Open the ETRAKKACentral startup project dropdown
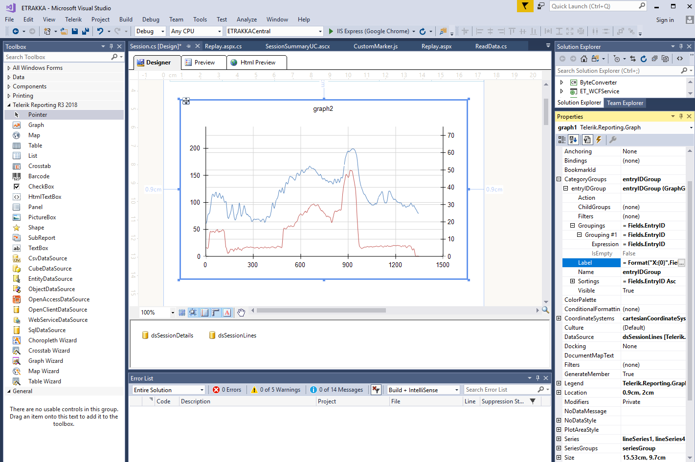The width and height of the screenshot is (695, 462). (274, 31)
